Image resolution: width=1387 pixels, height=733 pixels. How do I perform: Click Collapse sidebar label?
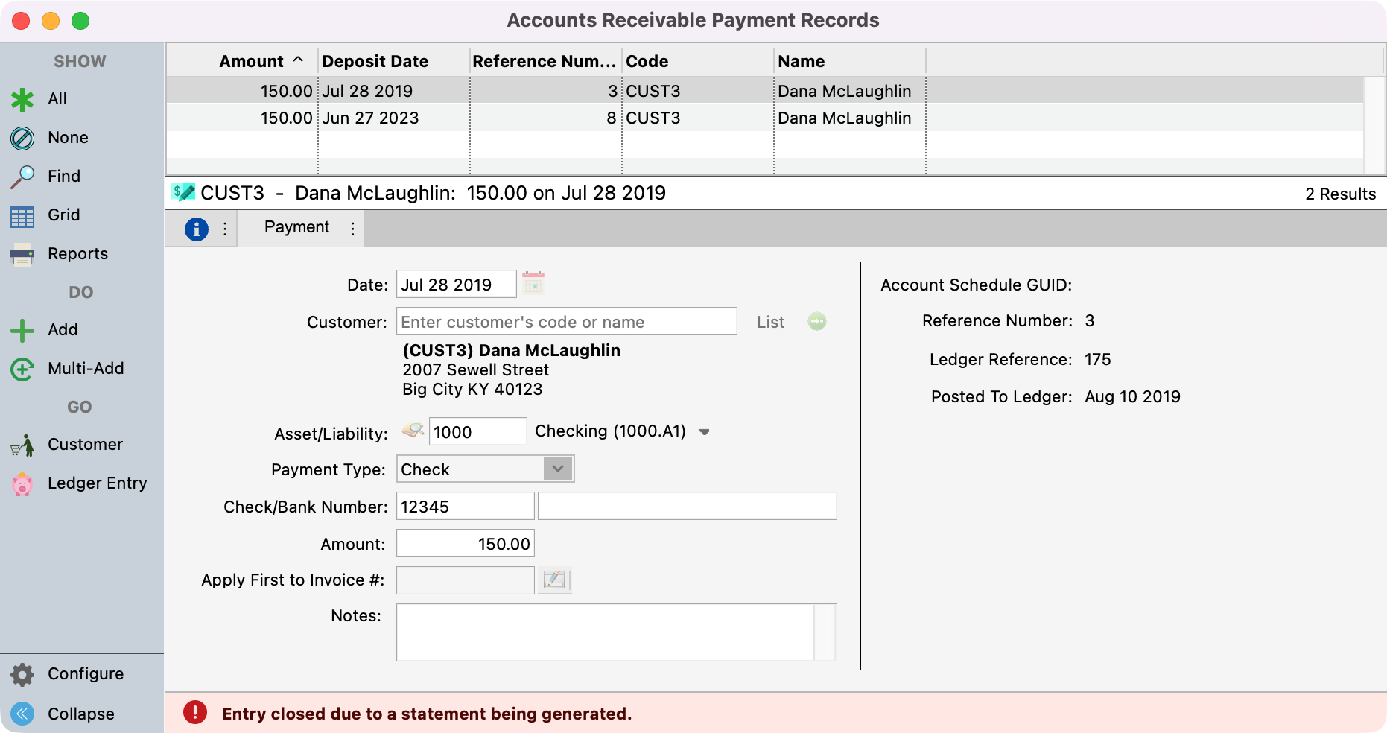80,714
